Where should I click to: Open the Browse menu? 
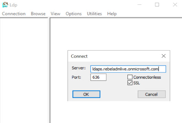click(38, 14)
